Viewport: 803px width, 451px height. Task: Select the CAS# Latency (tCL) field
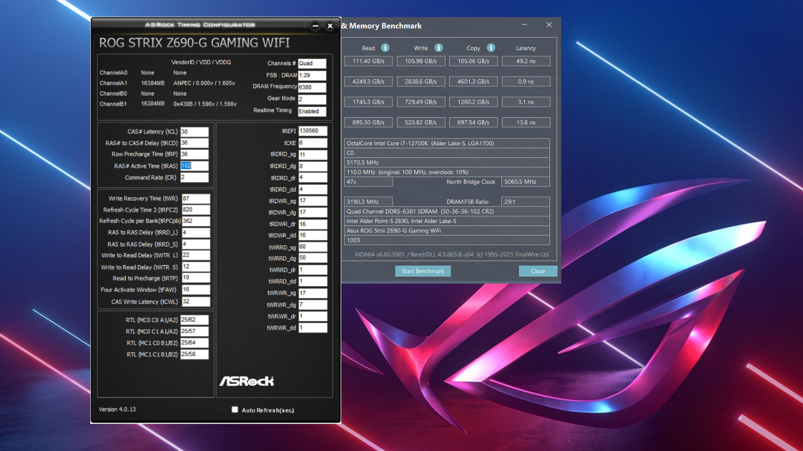pos(194,132)
